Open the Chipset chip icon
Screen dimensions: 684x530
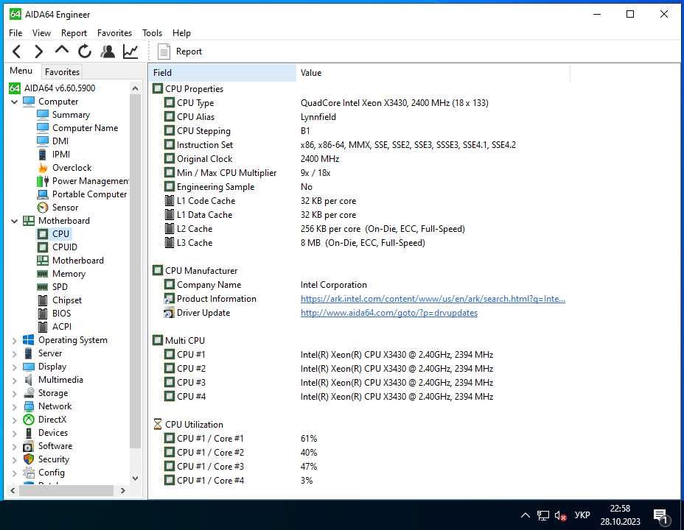pos(43,300)
